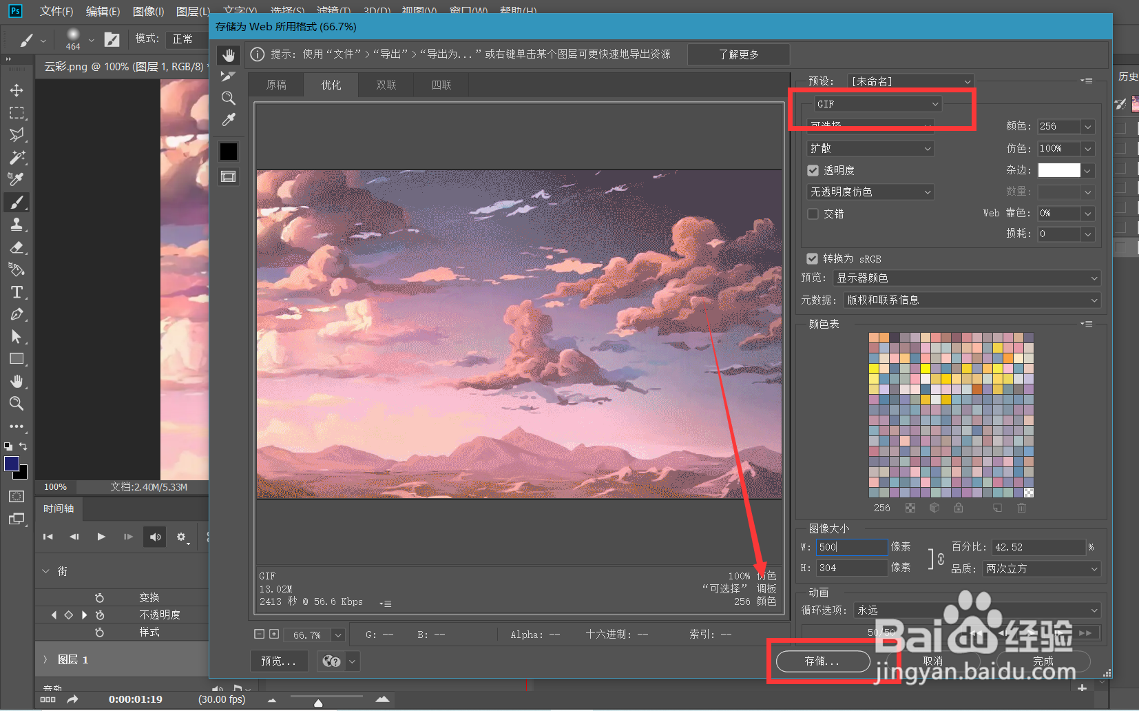
Task: Toggle the 转换为 sRGB checkbox
Action: (813, 258)
